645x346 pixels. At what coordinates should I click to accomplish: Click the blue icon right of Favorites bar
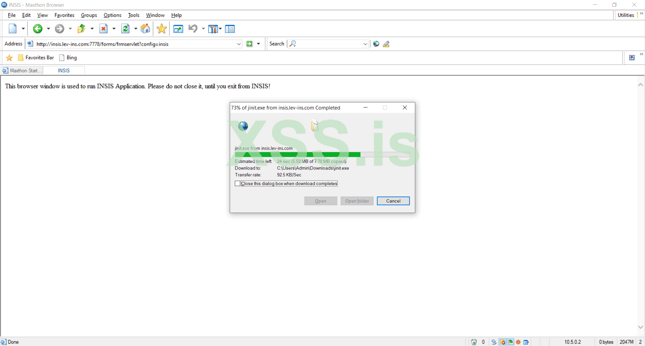coord(632,58)
